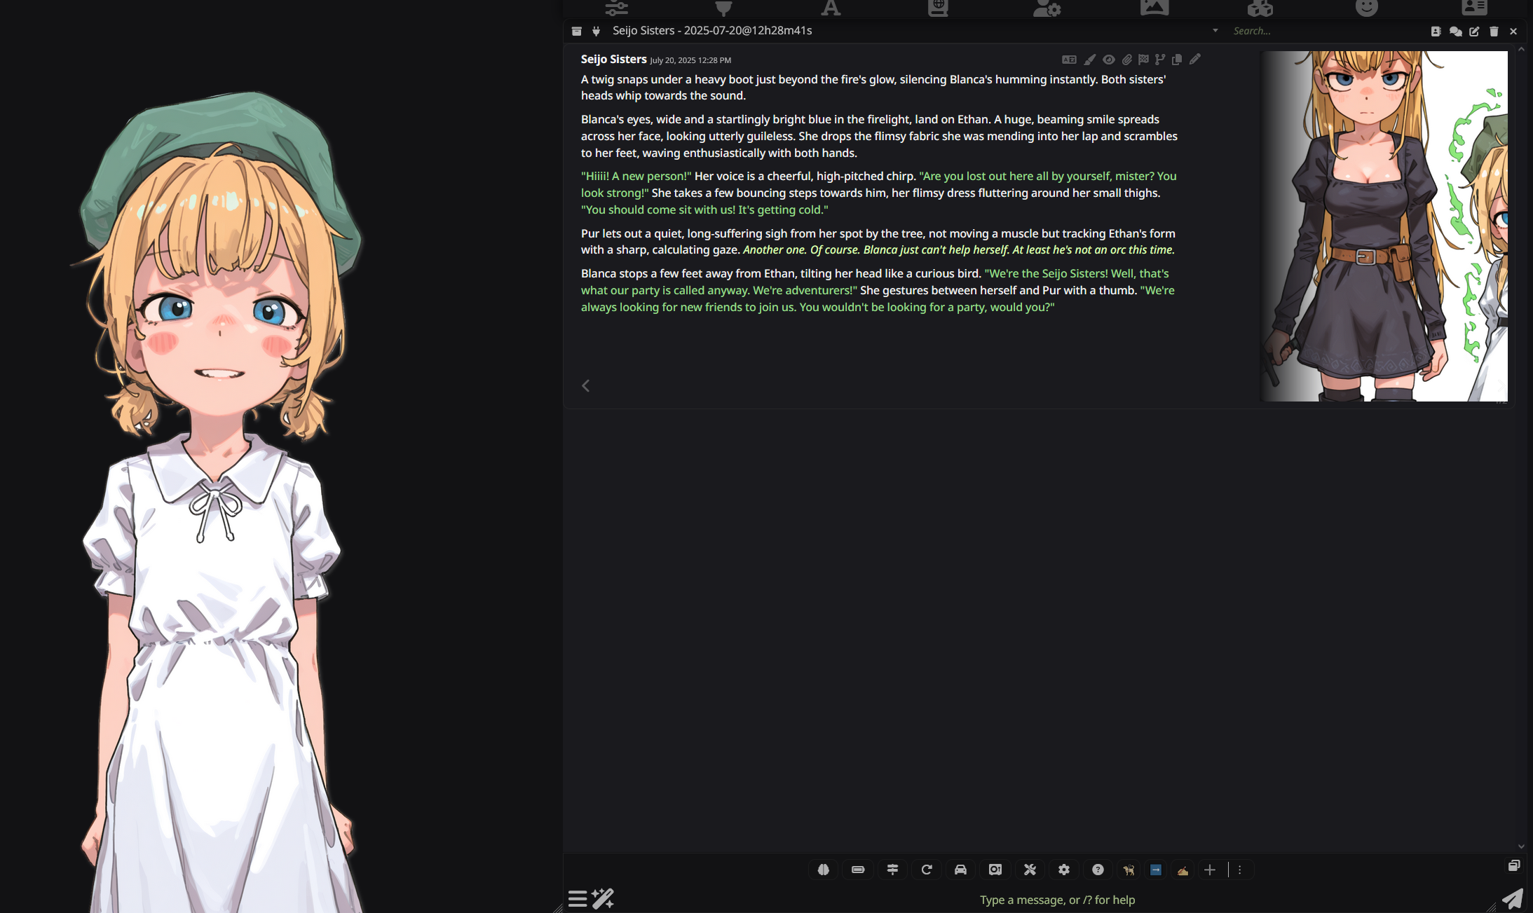Screen dimensions: 1533x913
Task: Generate image with paintbrush message icon
Action: (1089, 60)
